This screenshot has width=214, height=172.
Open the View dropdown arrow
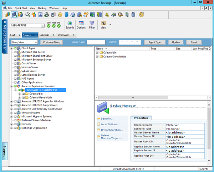click(110, 25)
